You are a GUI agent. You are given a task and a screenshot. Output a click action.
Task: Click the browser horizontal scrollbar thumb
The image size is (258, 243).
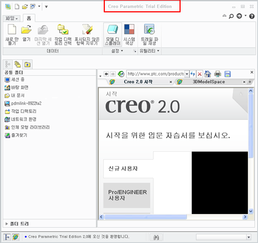click(146, 217)
